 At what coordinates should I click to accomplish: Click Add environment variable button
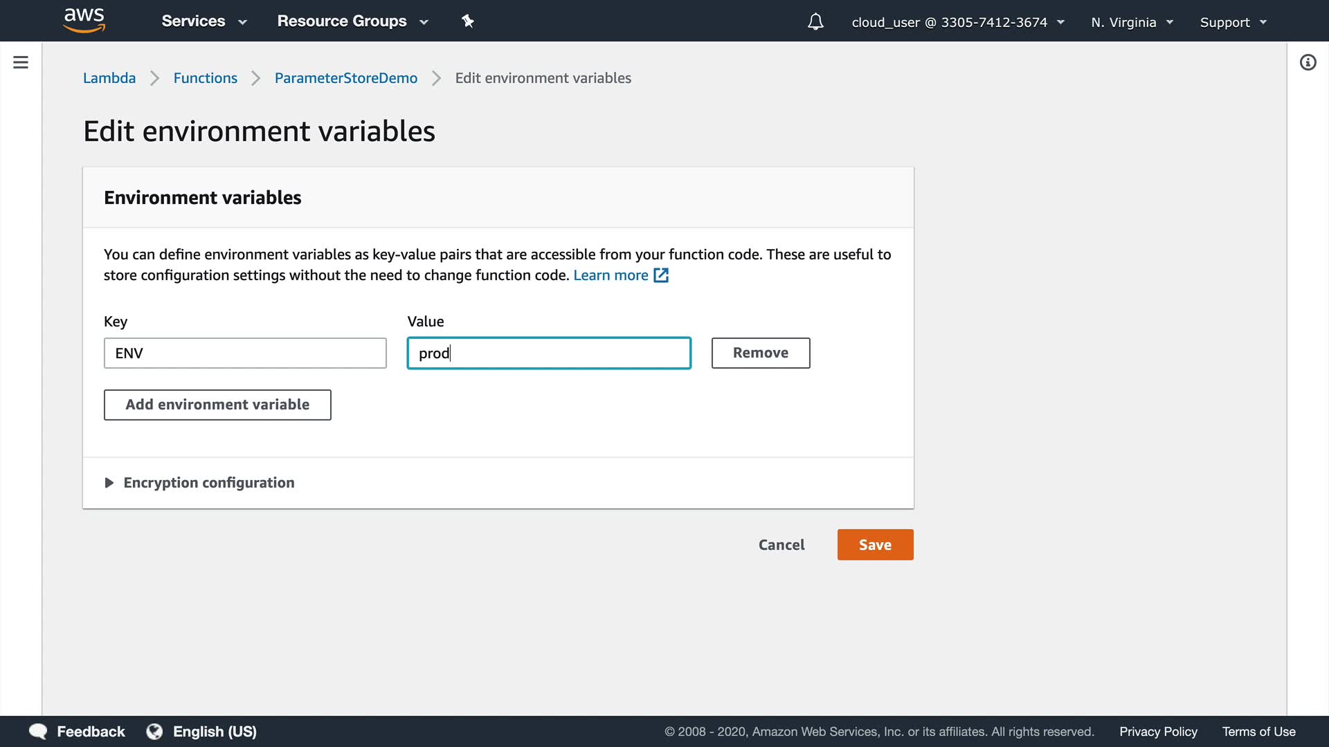coord(217,405)
